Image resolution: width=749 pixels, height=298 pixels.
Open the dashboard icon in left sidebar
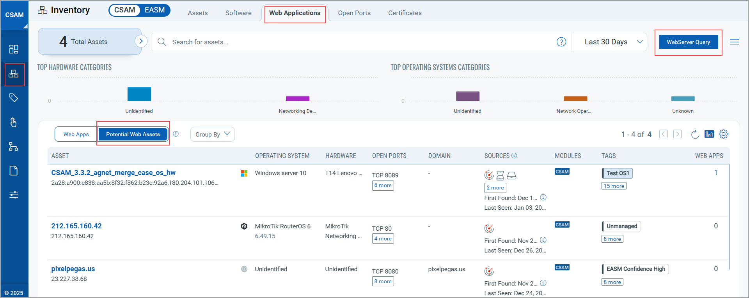14,49
